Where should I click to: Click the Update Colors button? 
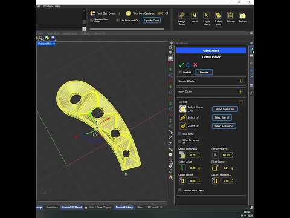click(x=152, y=20)
